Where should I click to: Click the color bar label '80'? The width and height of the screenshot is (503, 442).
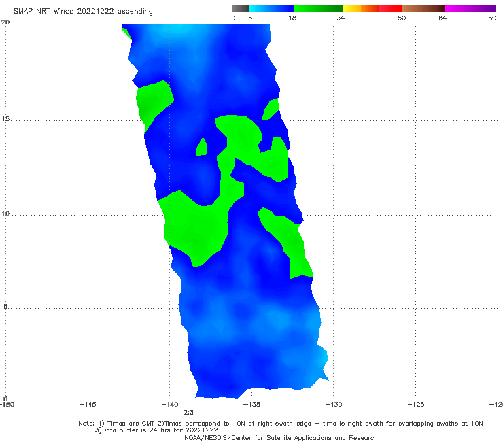tap(492, 18)
